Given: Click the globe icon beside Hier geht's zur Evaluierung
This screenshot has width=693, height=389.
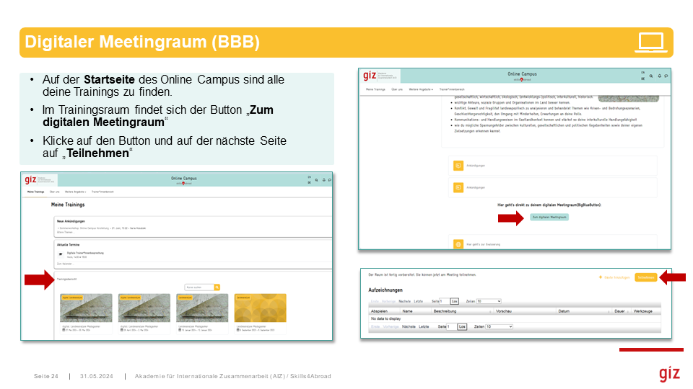Looking at the screenshot, I should tap(458, 245).
